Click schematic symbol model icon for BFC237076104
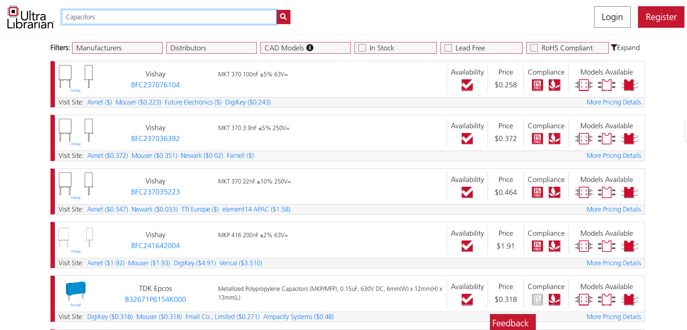The height and width of the screenshot is (330, 687). tap(584, 85)
